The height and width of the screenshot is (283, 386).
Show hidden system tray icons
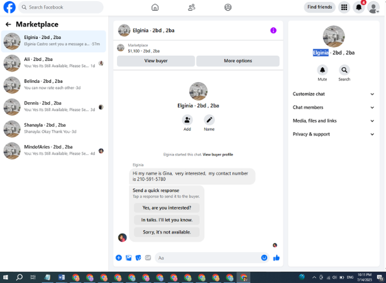(x=314, y=277)
